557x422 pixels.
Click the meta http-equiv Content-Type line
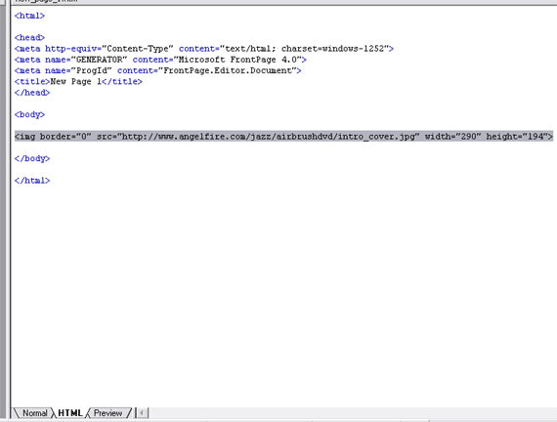204,49
